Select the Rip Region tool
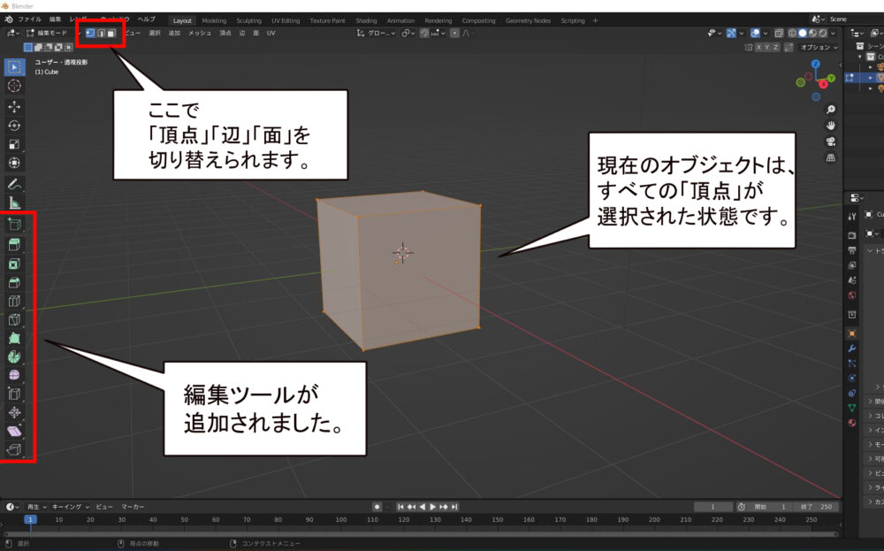Screen dimensions: 884x551 point(15,449)
